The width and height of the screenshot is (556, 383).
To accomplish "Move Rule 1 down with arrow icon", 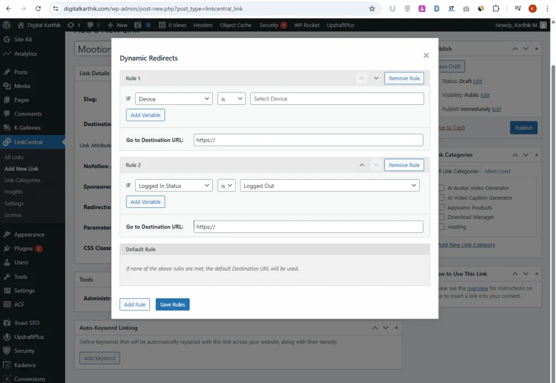I will click(376, 78).
